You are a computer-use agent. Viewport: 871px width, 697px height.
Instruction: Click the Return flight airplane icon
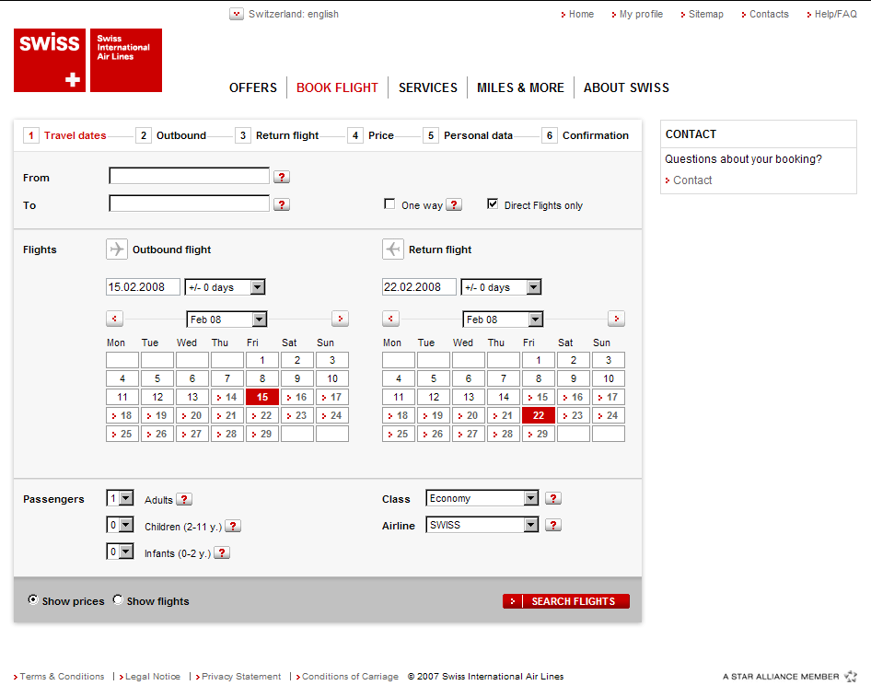tap(393, 250)
